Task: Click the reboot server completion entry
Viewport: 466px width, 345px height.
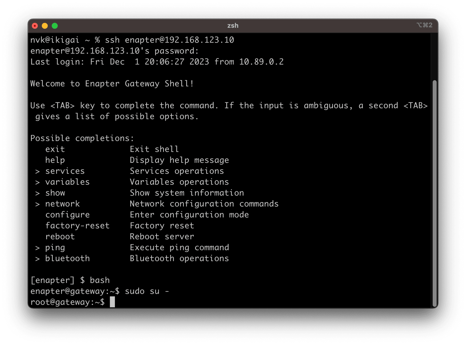Action: 60,236
